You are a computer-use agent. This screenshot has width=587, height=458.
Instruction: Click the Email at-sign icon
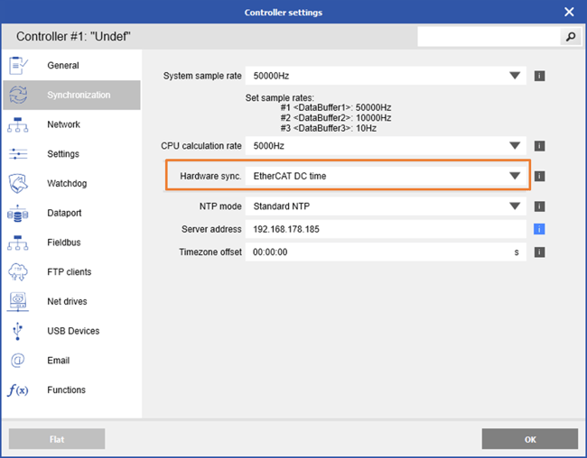[x=18, y=361]
